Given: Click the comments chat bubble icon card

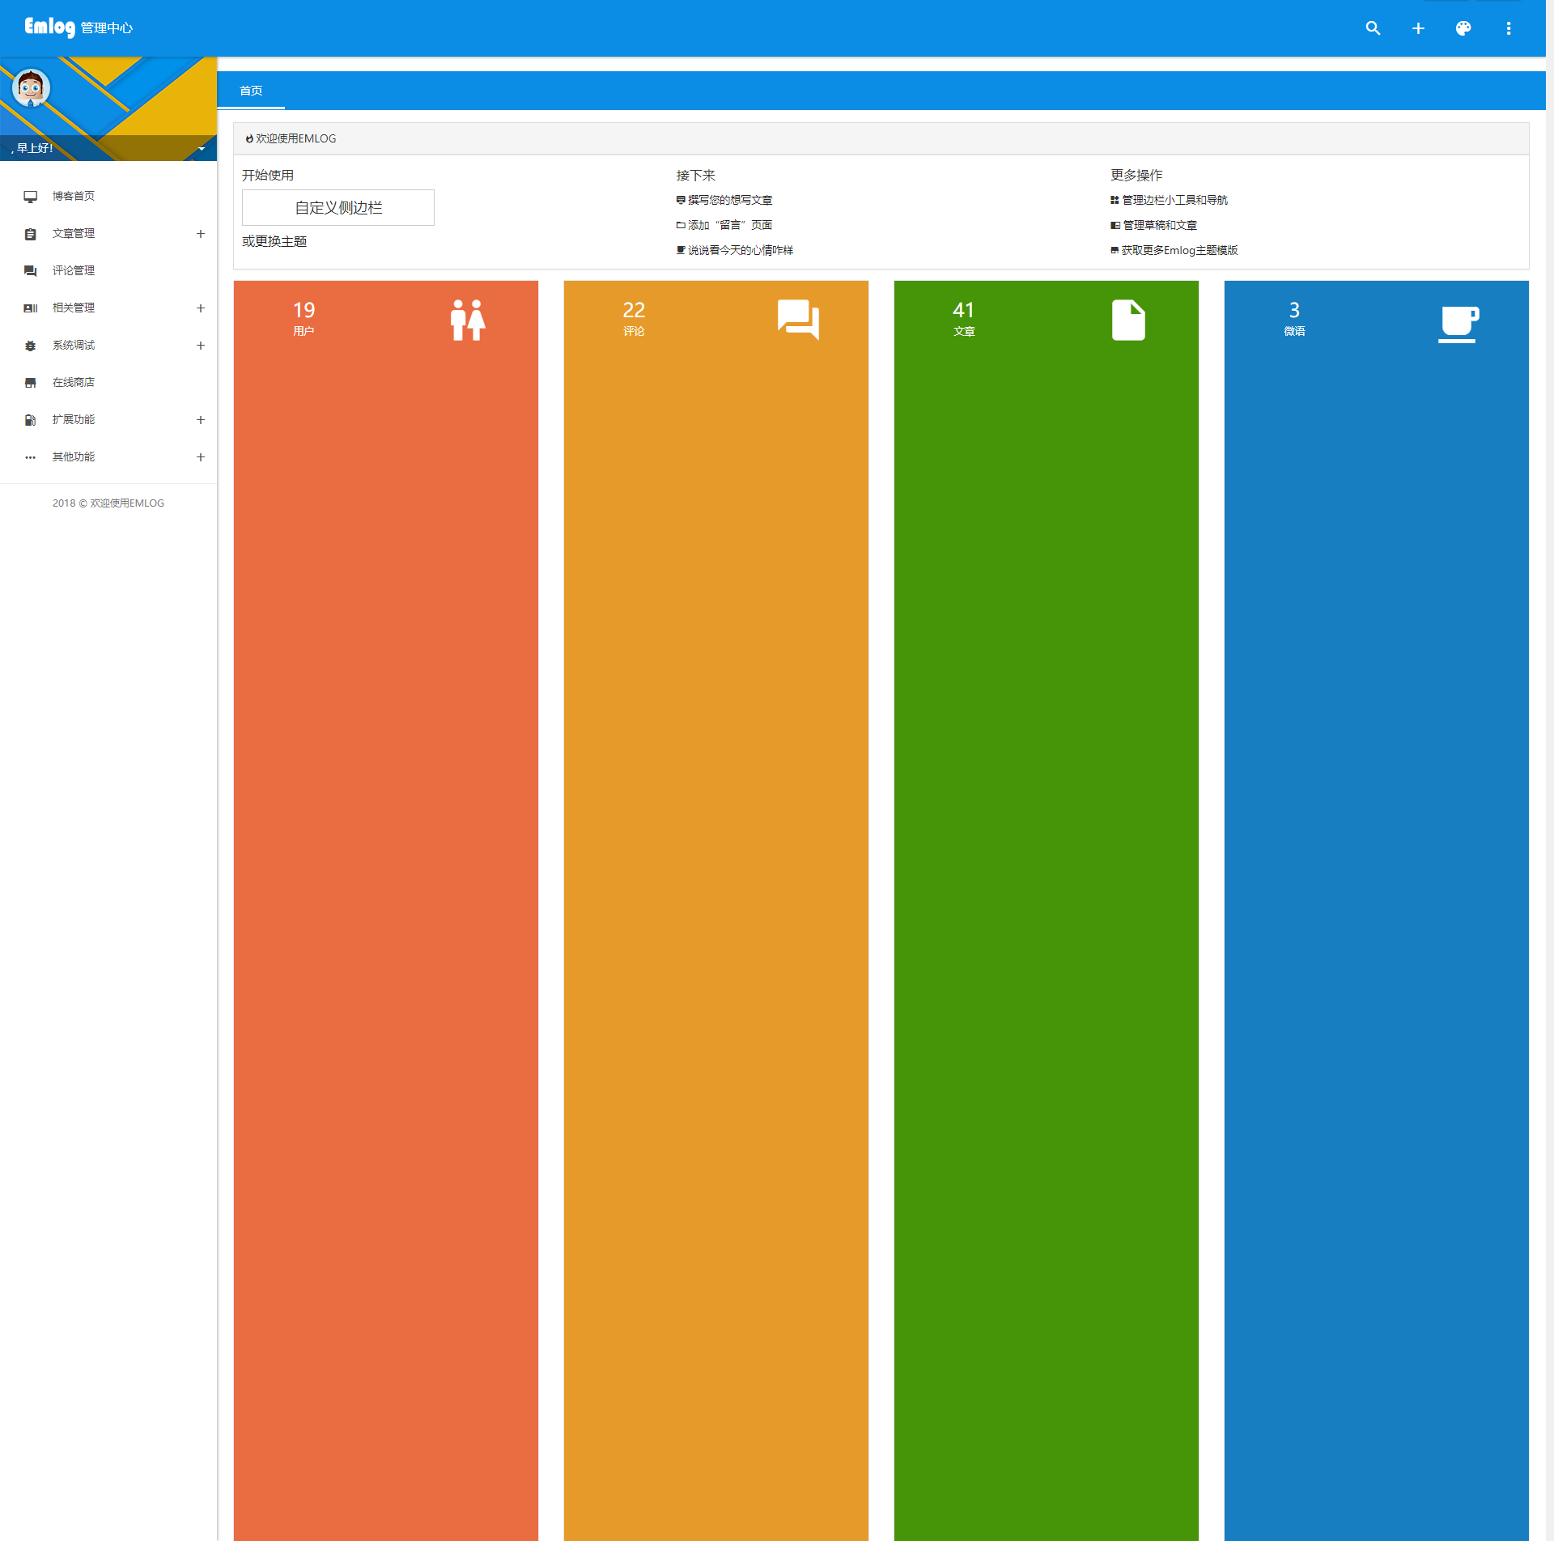Looking at the screenshot, I should pos(798,320).
